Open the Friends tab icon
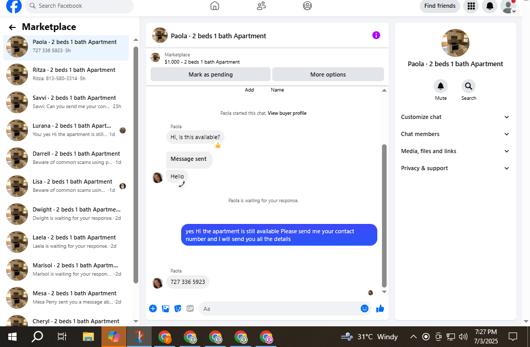Screen dimensions: 530x347 261,6
